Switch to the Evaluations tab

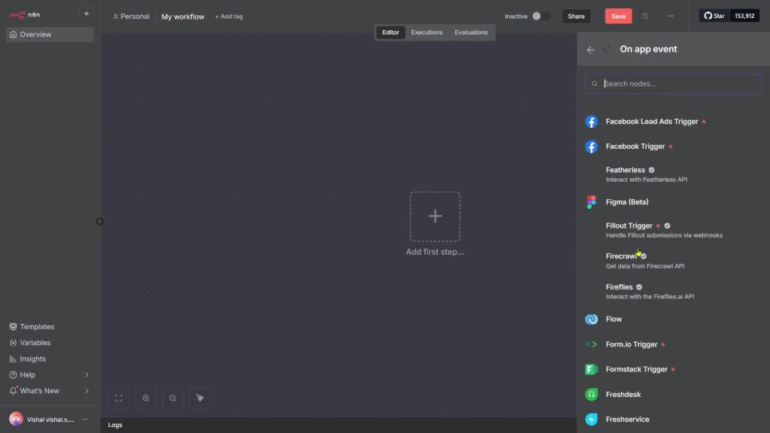point(471,32)
